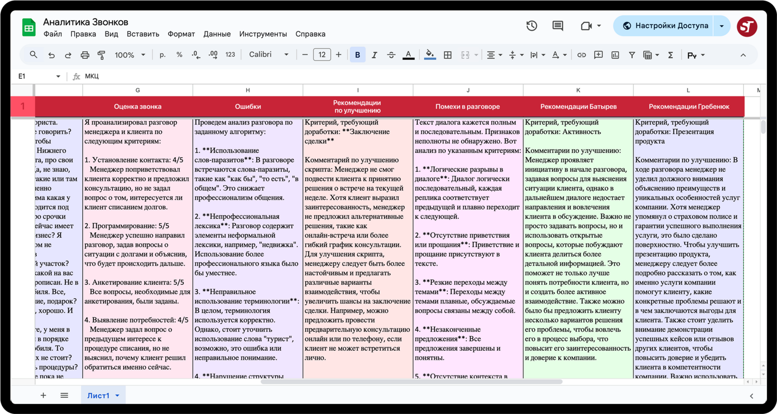
Task: Click the Настройки Доступа share button
Action: [664, 26]
